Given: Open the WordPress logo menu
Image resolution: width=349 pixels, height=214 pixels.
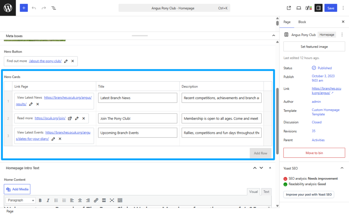Looking at the screenshot, I should (8, 8).
